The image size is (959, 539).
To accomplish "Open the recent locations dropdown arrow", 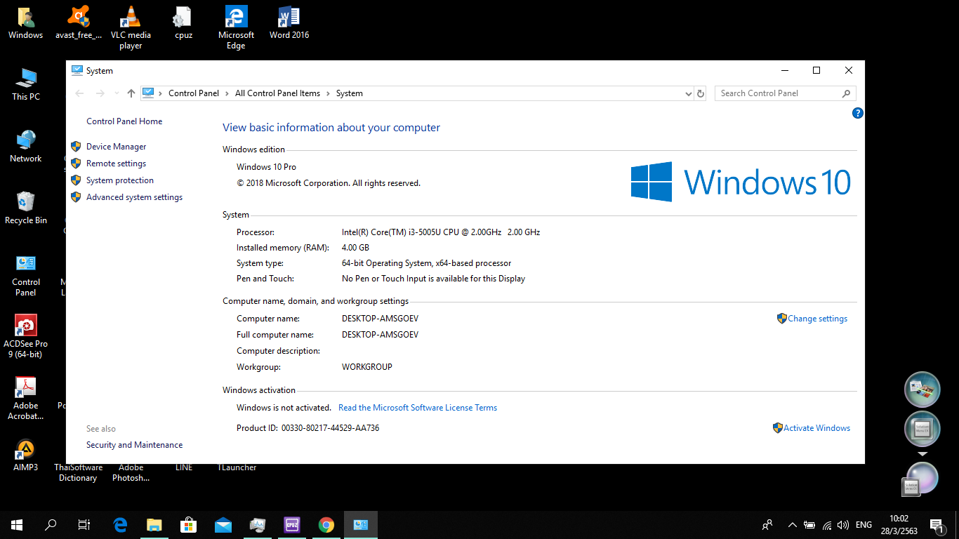I will point(117,93).
